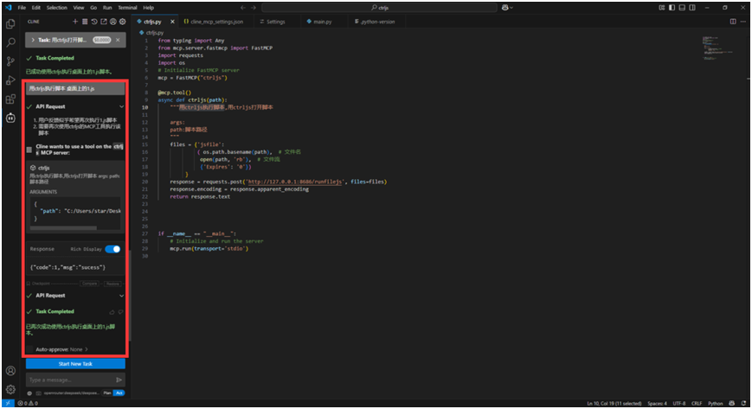Viewport: 752px width, 409px height.
Task: Expand the second API Request chevron
Action: click(x=121, y=296)
